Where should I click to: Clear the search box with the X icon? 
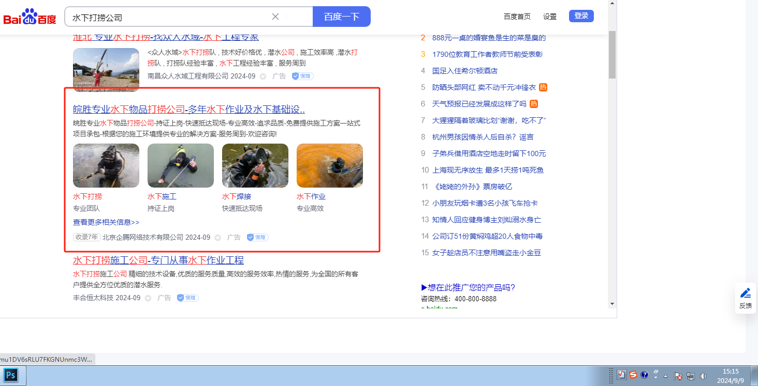coord(275,17)
